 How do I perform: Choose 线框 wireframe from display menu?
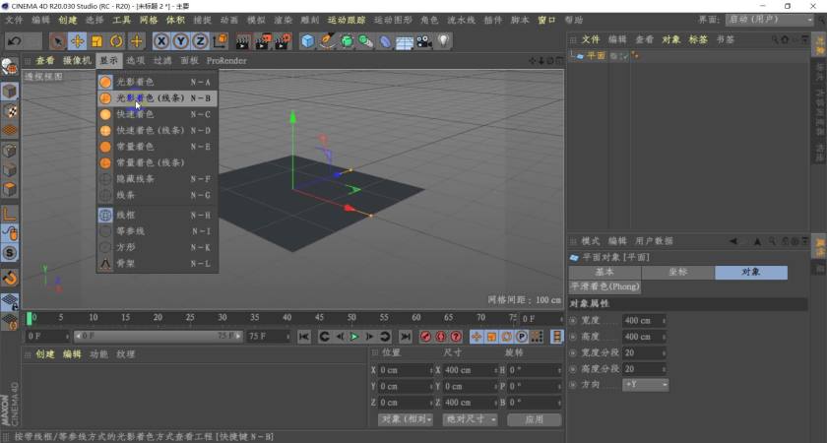click(129, 215)
